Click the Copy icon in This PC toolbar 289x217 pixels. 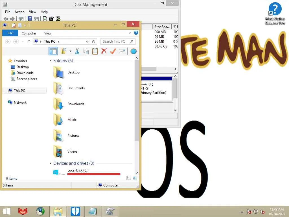pyautogui.click(x=86, y=51)
